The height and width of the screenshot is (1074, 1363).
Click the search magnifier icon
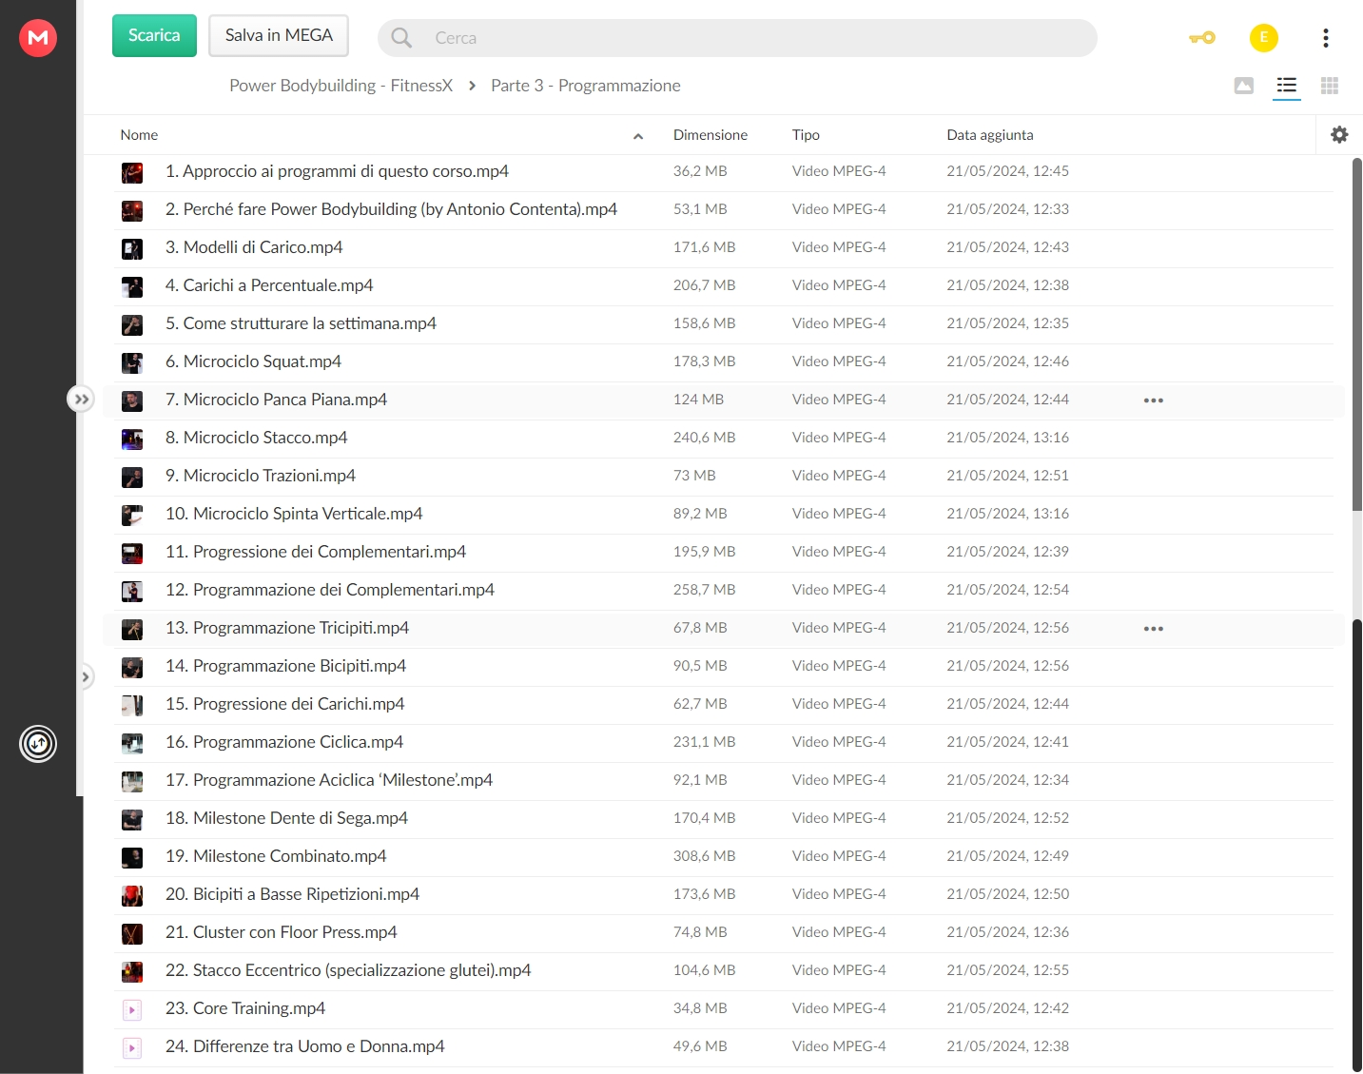coord(401,38)
